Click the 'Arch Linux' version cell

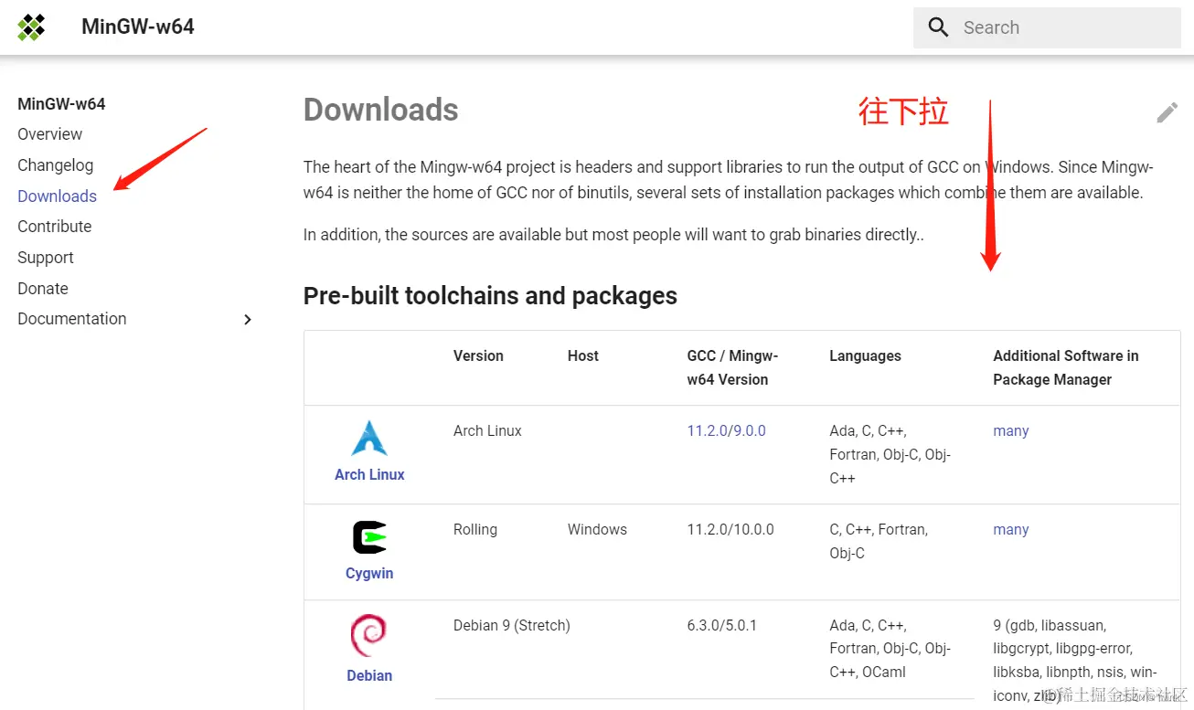(487, 431)
